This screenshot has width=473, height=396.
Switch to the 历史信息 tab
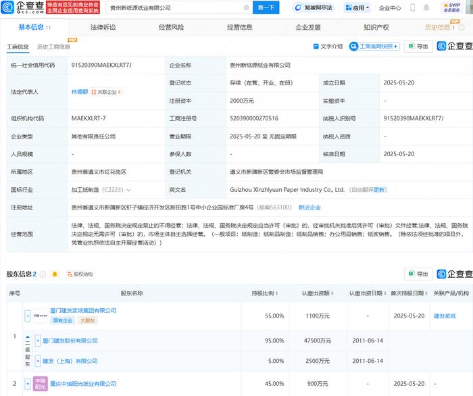[439, 28]
